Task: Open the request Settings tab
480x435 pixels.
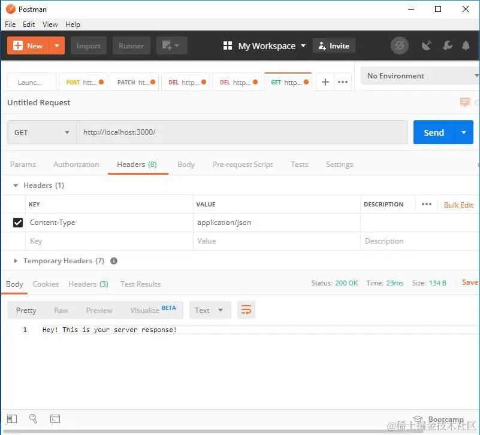Action: [339, 165]
